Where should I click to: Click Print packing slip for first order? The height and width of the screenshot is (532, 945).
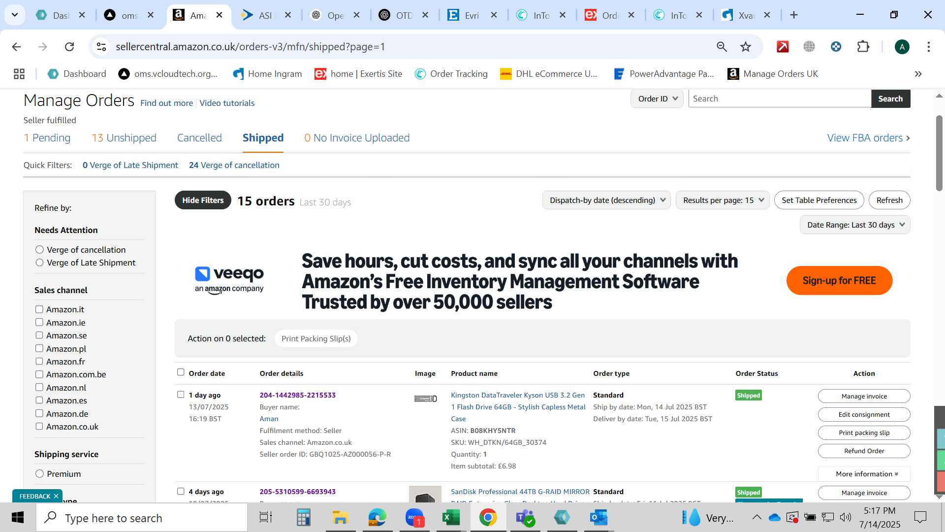tap(864, 432)
